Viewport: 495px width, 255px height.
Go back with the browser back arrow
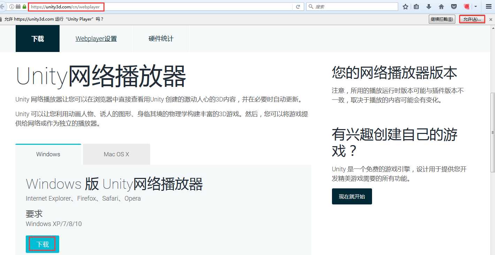coord(2,7)
